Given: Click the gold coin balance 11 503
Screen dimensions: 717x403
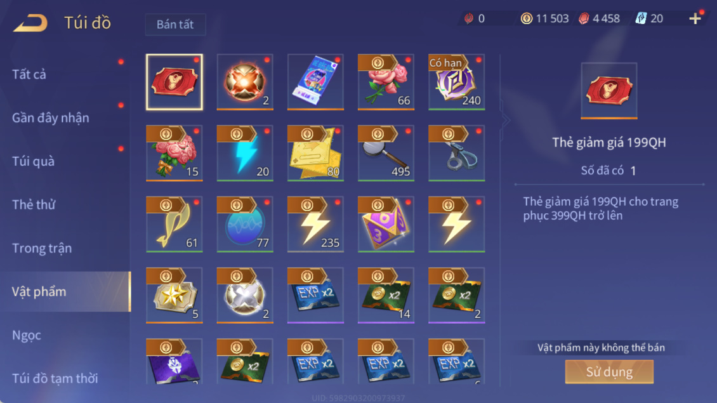Looking at the screenshot, I should pos(545,18).
